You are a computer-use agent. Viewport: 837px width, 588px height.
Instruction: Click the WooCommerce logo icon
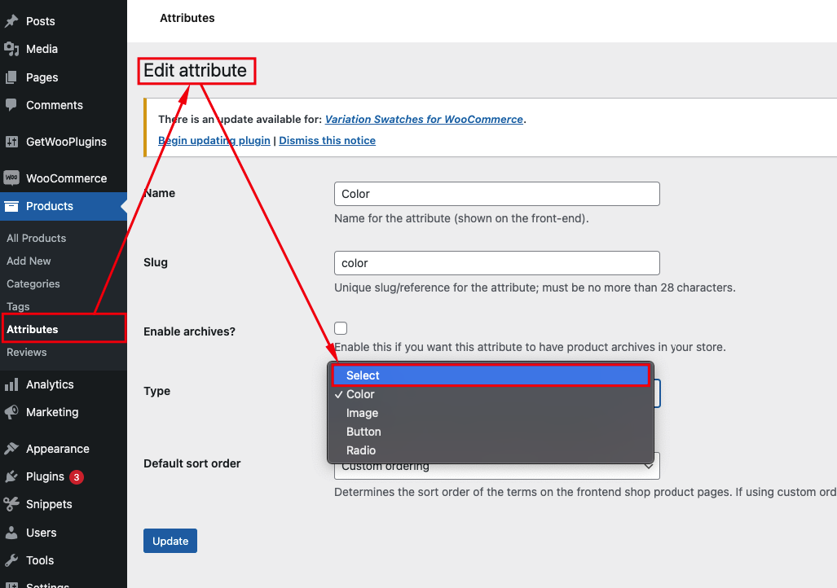click(11, 178)
